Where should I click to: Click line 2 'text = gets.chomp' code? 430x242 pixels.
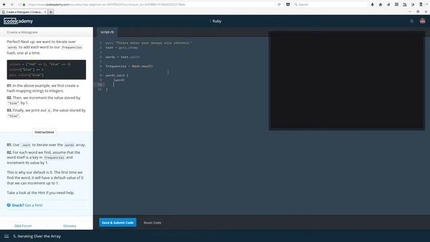tap(122, 48)
